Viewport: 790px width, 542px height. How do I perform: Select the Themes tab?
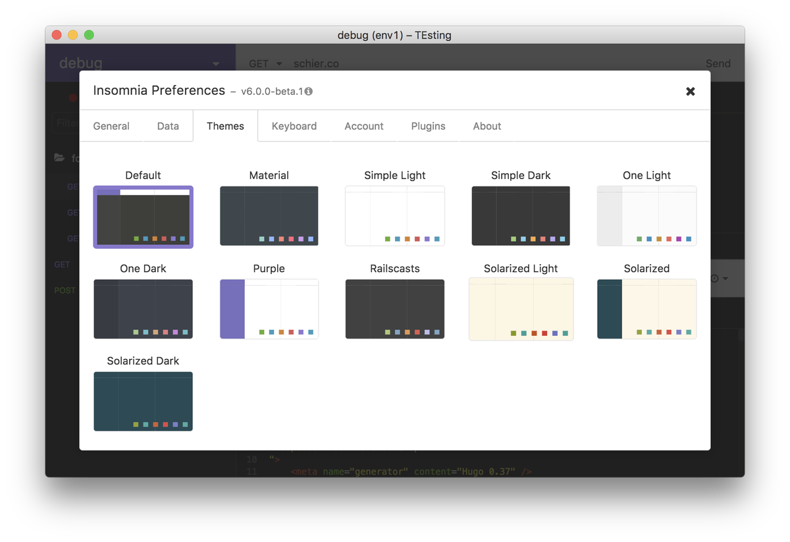coord(225,126)
